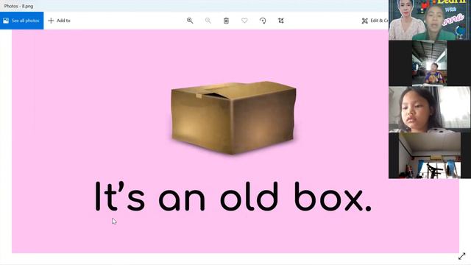Mark photo as favorite with heart icon
The width and height of the screenshot is (471, 265).
[x=244, y=21]
